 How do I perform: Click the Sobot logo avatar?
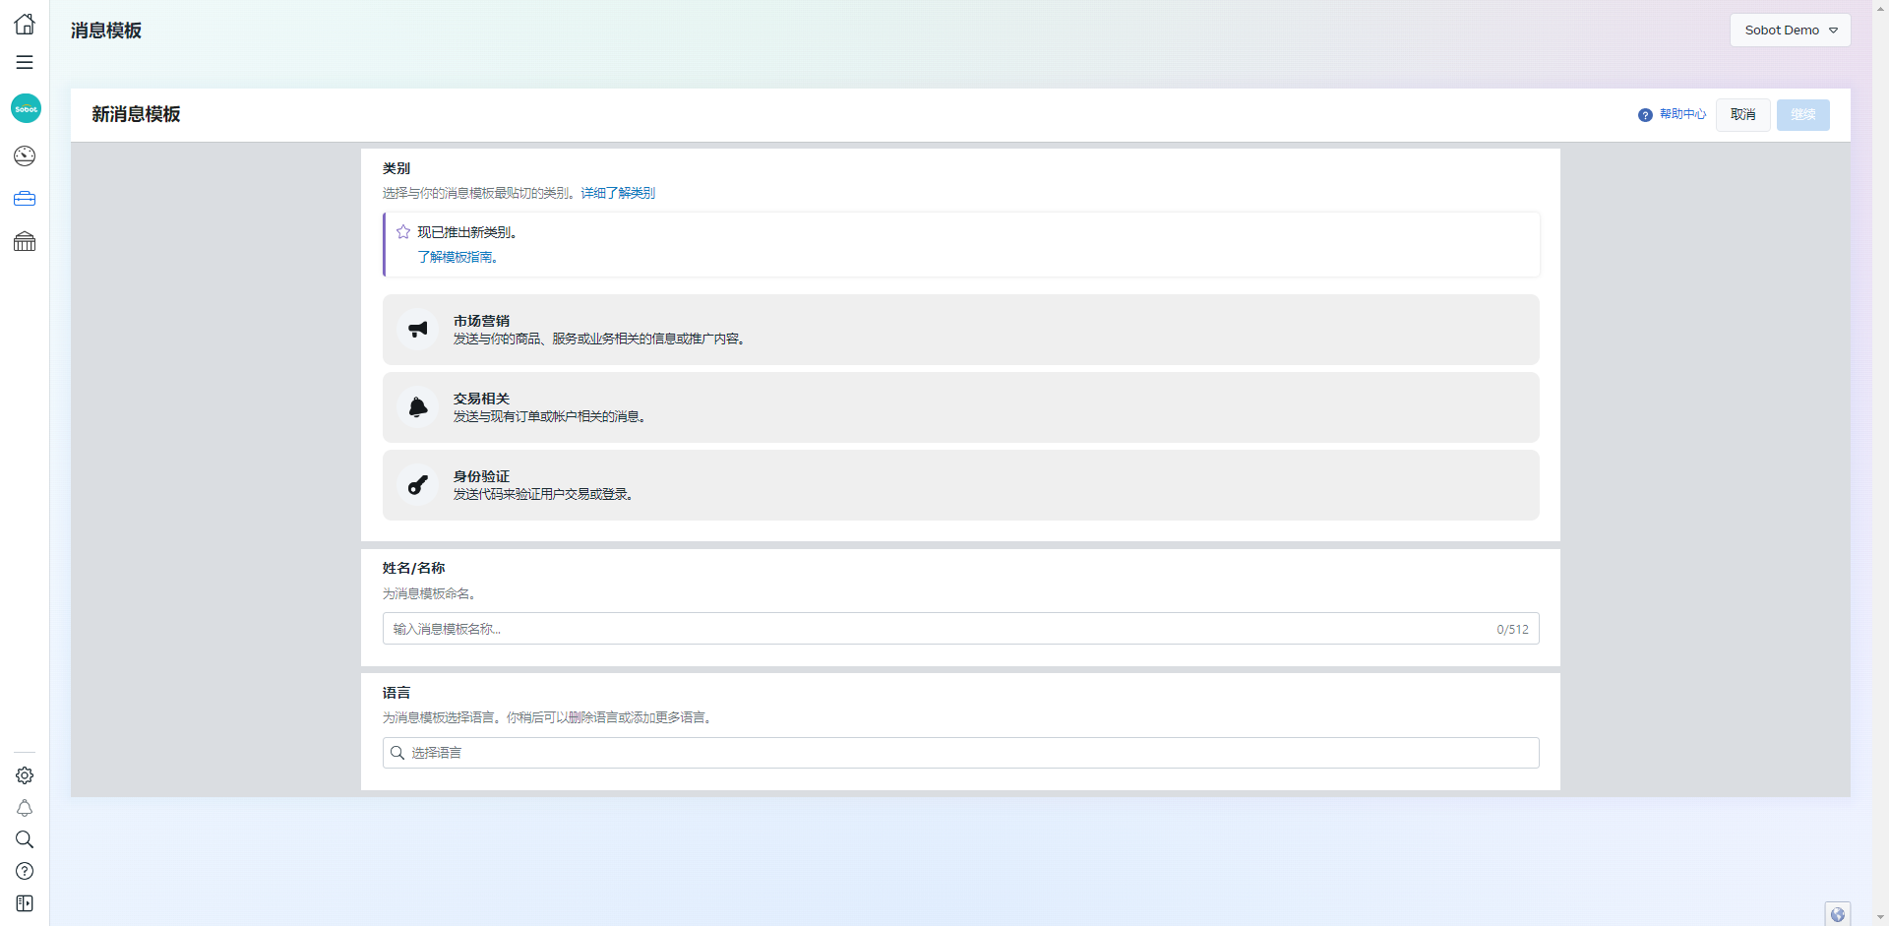click(x=26, y=108)
